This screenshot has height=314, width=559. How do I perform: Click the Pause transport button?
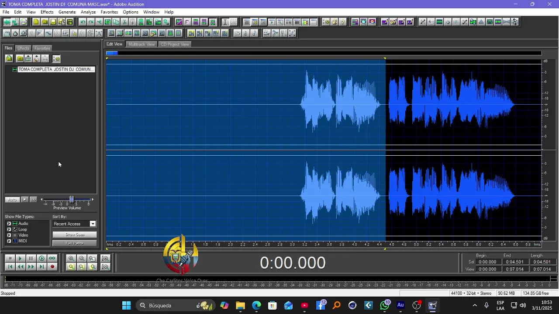[31, 258]
